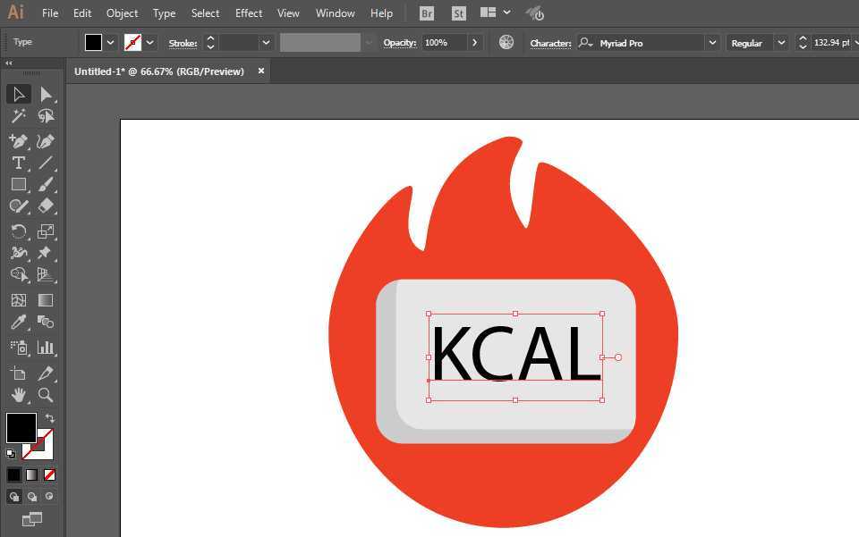Select the Magic Wand tool

[x=18, y=116]
